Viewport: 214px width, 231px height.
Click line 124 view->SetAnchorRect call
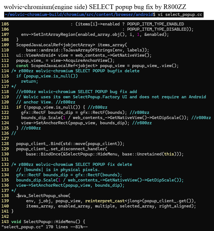click(86, 123)
